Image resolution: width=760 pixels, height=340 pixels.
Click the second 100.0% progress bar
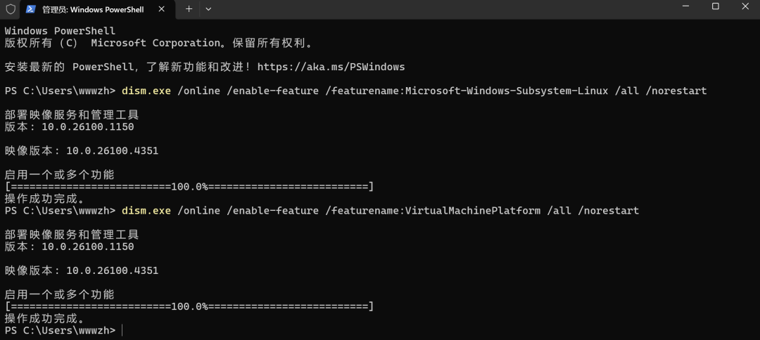pos(189,306)
